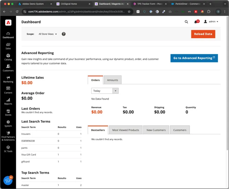Switch to the TPS Tracker Form browser tab
The image size is (229, 189).
(150, 4)
